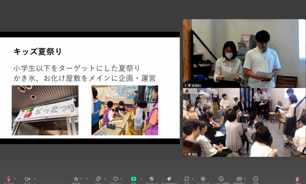Toggle the video camera icon
The image size is (306, 184).
point(27,179)
